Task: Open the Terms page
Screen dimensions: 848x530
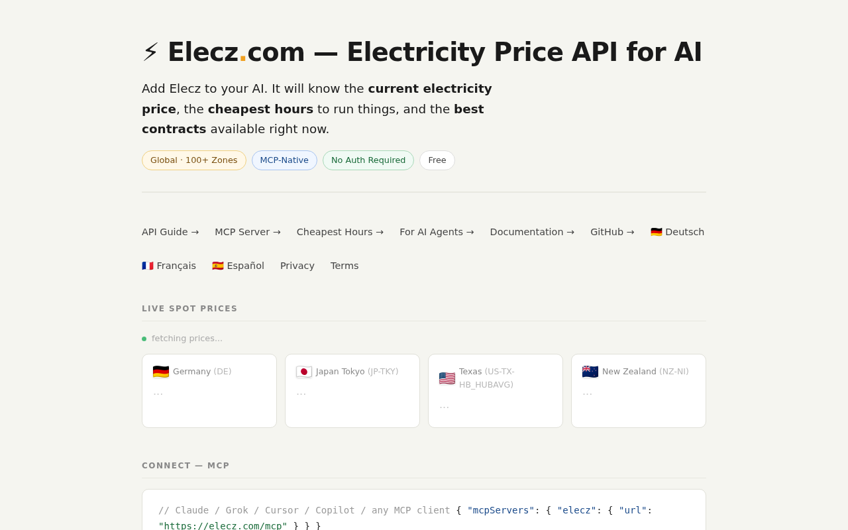Action: pos(344,266)
